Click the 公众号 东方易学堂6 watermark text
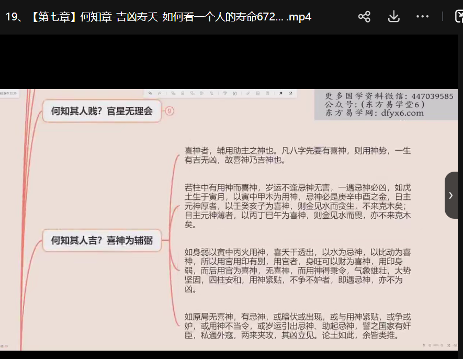This screenshot has width=463, height=359. coord(374,104)
